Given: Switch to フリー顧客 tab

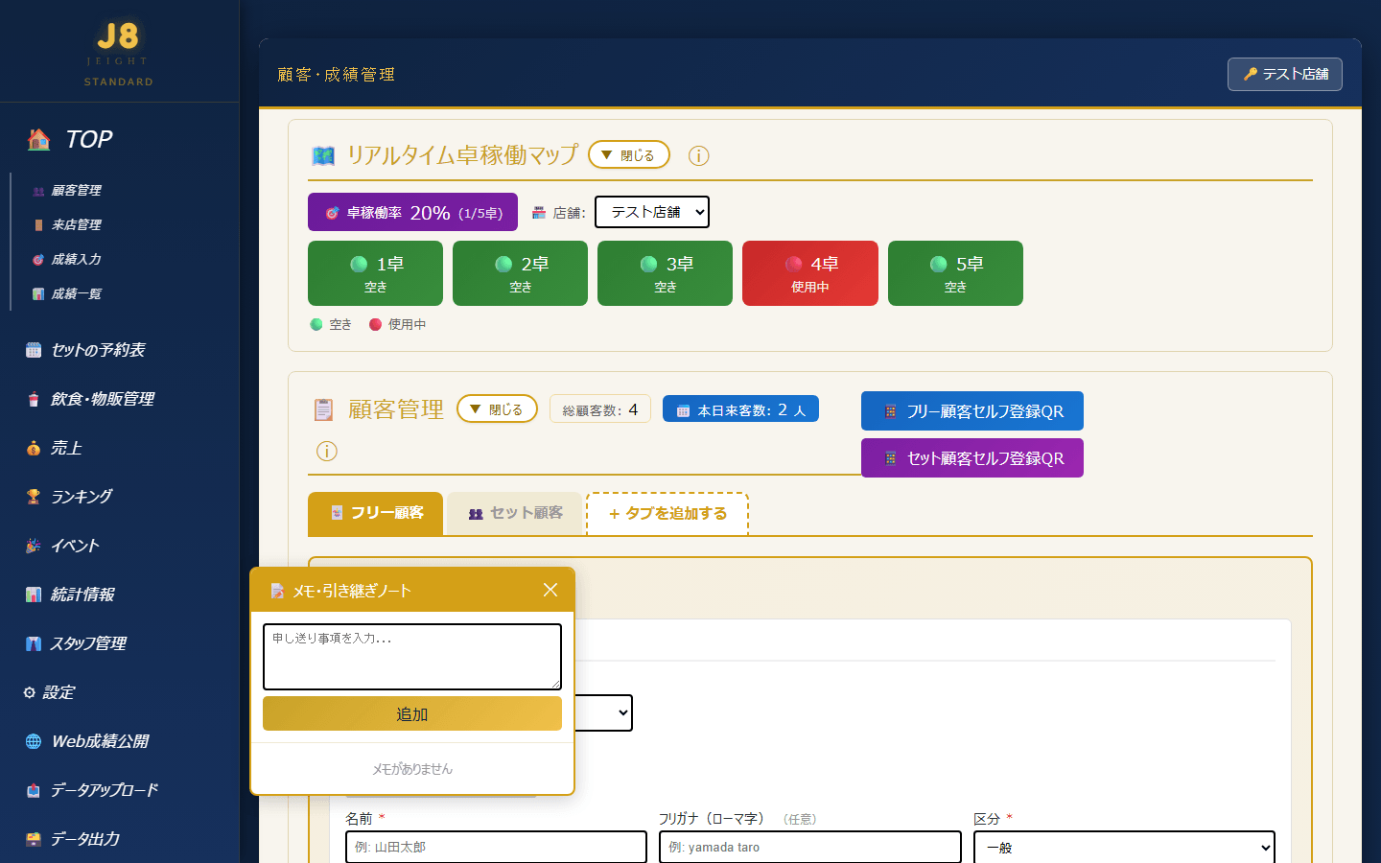Looking at the screenshot, I should tap(375, 513).
